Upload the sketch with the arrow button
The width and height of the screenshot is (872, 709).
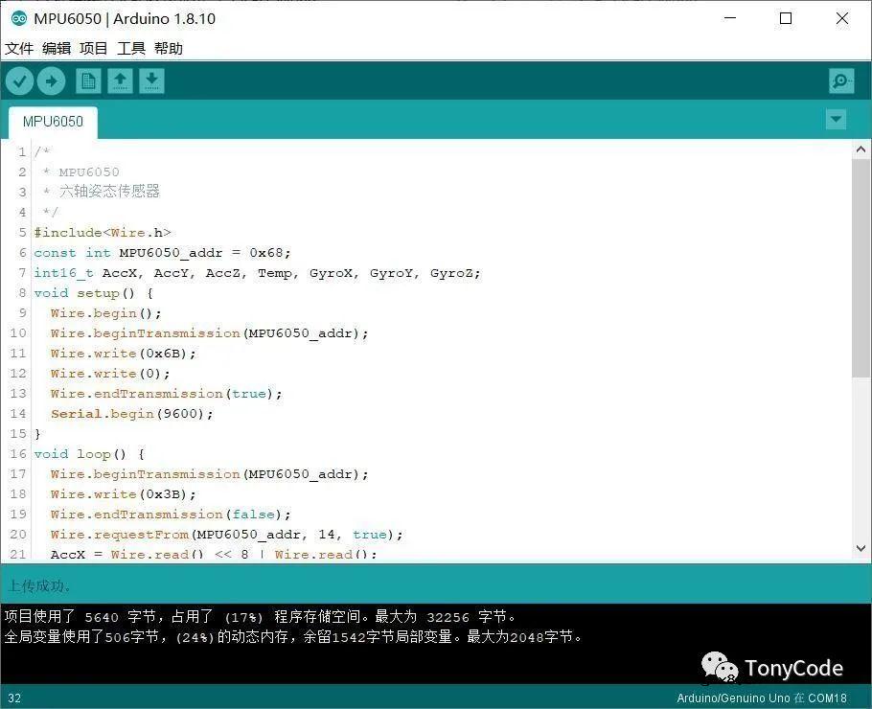tap(51, 81)
